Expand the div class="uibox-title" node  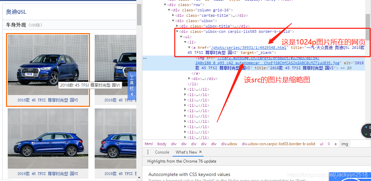point(177,26)
